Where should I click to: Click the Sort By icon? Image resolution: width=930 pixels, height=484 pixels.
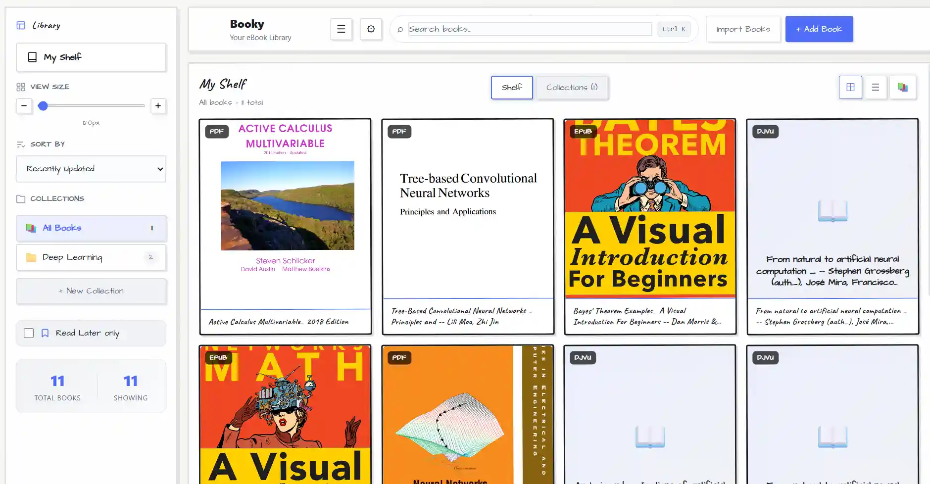click(x=21, y=145)
